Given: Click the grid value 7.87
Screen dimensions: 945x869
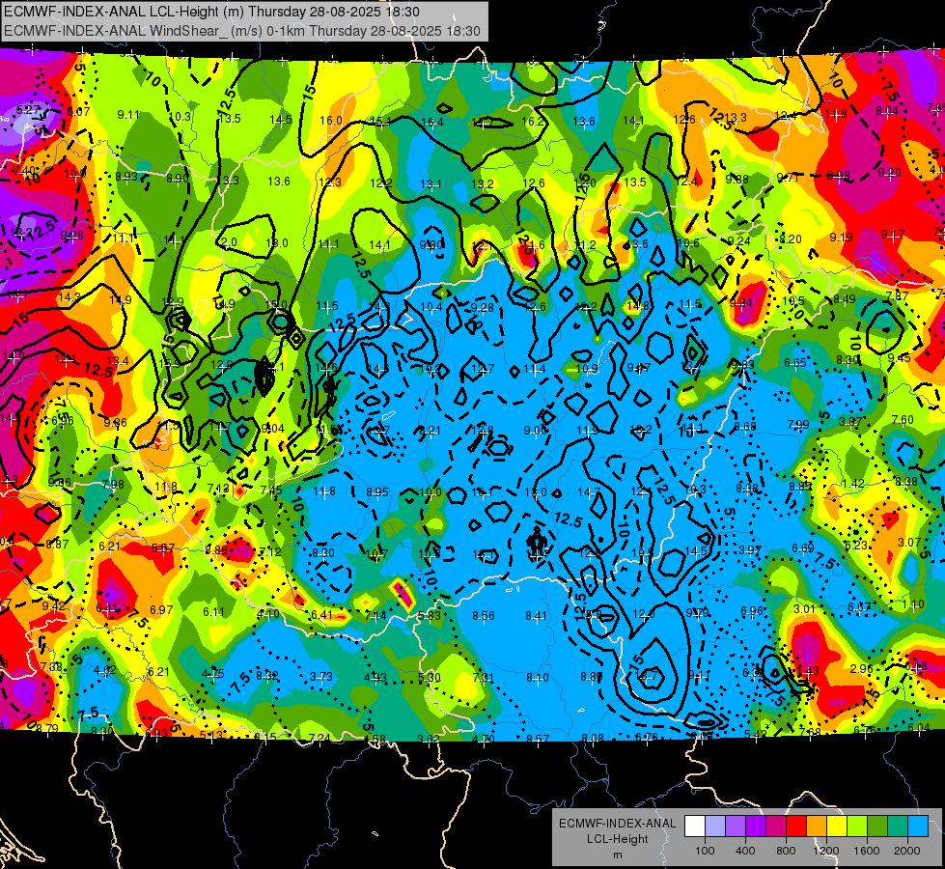Looking at the screenshot, I should point(897,295).
